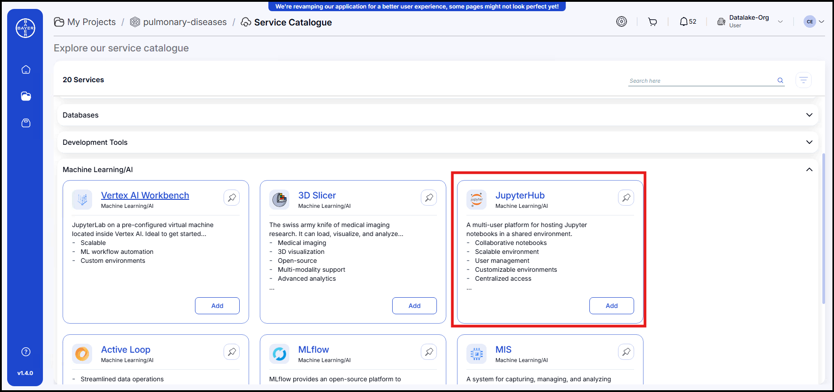Click the circular target icon in the header

622,21
